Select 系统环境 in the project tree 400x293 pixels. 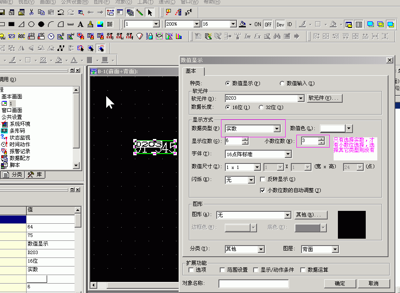pos(20,124)
